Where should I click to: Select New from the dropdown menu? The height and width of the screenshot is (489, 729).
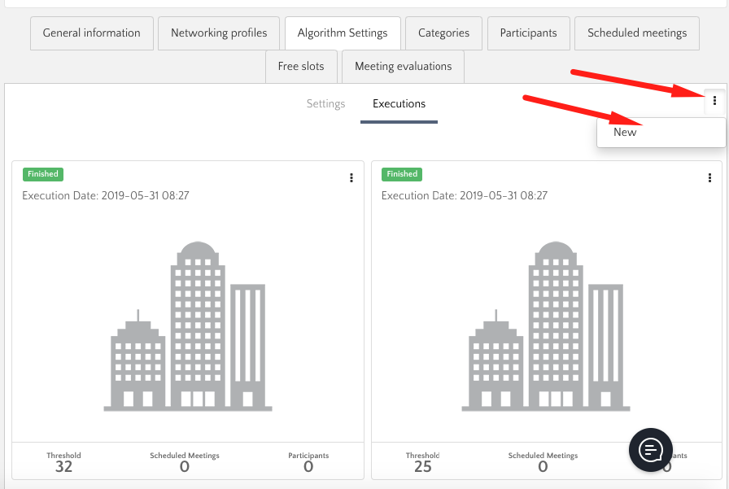(x=625, y=133)
